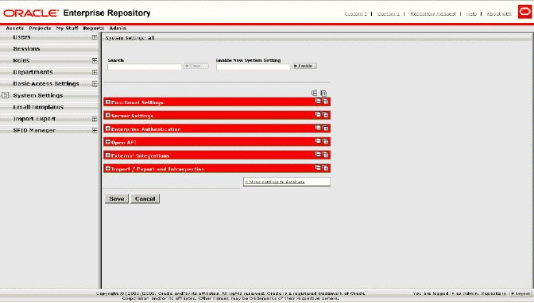This screenshot has width=534, height=303.
Task: Click the Roles label in the sidebar
Action: click(x=21, y=60)
